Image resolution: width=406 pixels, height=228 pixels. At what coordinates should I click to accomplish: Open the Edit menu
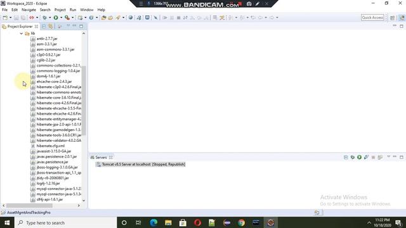pyautogui.click(x=15, y=10)
